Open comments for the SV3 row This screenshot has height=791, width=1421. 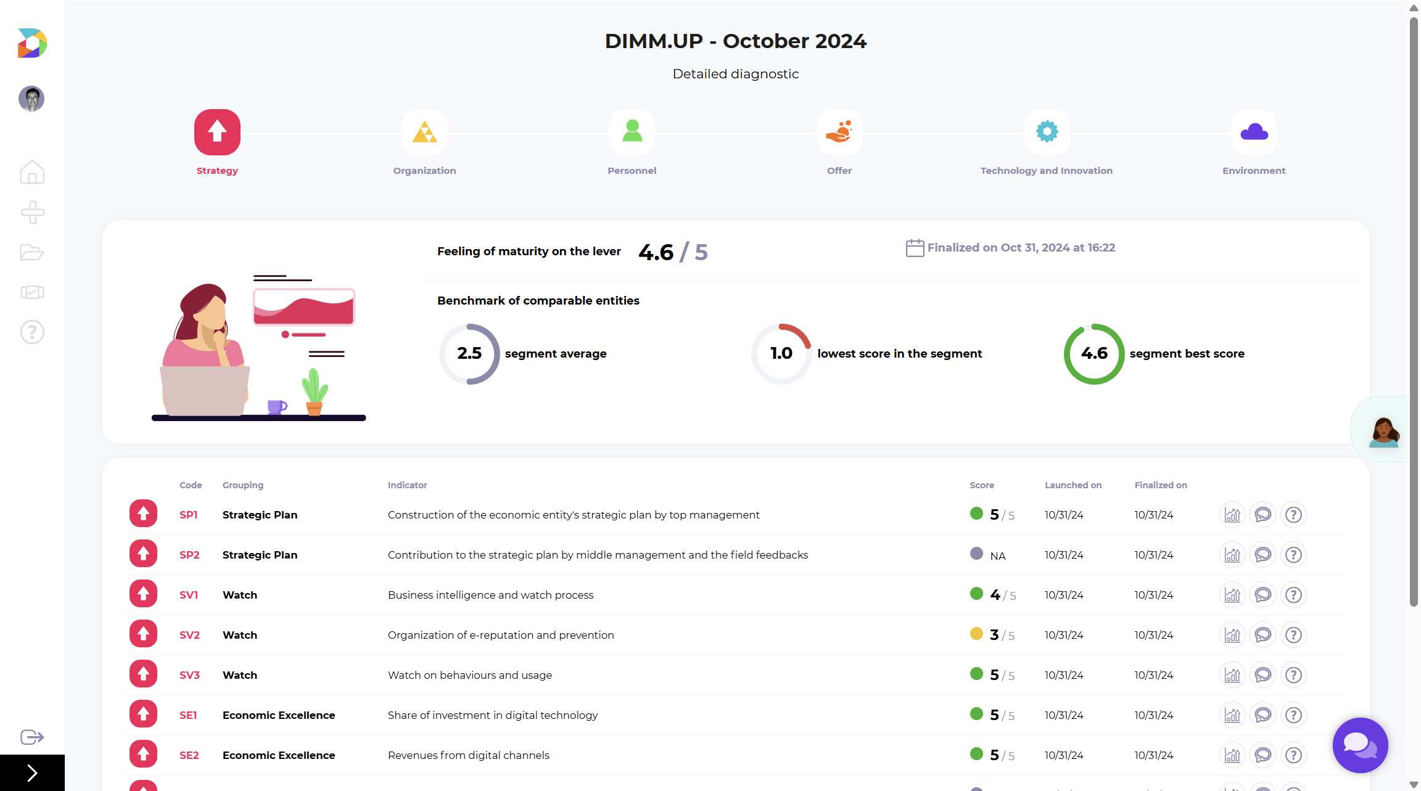point(1262,675)
